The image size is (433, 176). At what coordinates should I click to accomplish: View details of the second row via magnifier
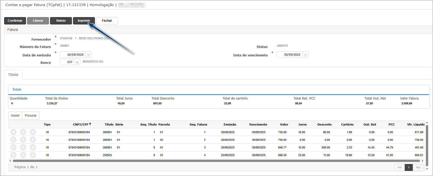click(x=23, y=140)
